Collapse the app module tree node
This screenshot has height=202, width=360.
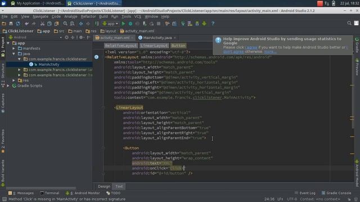pos(8,43)
